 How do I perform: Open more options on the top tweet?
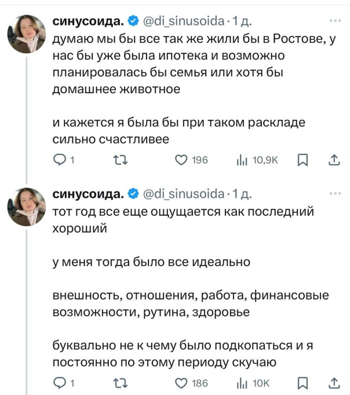(x=334, y=21)
